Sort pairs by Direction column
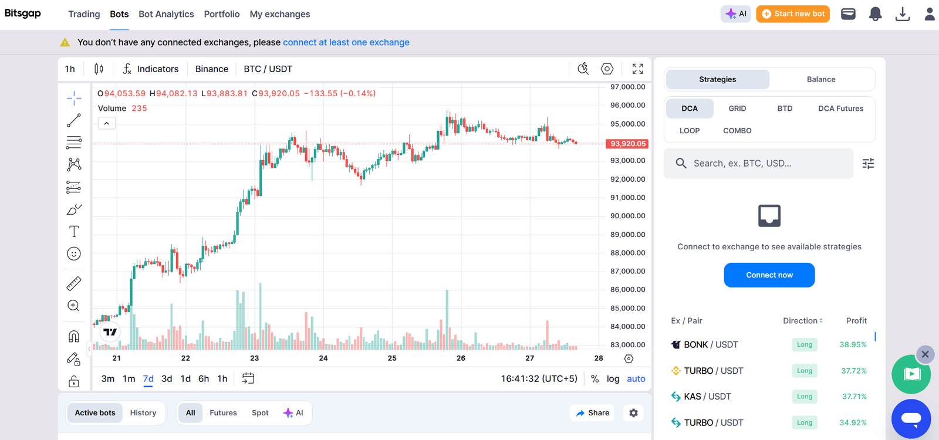Viewport: 939px width, 440px height. click(x=802, y=320)
